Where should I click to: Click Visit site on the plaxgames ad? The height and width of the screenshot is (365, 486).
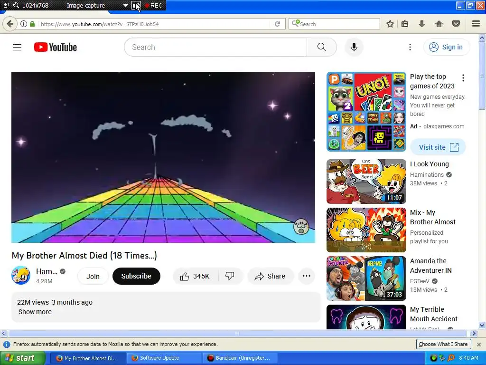tap(438, 147)
